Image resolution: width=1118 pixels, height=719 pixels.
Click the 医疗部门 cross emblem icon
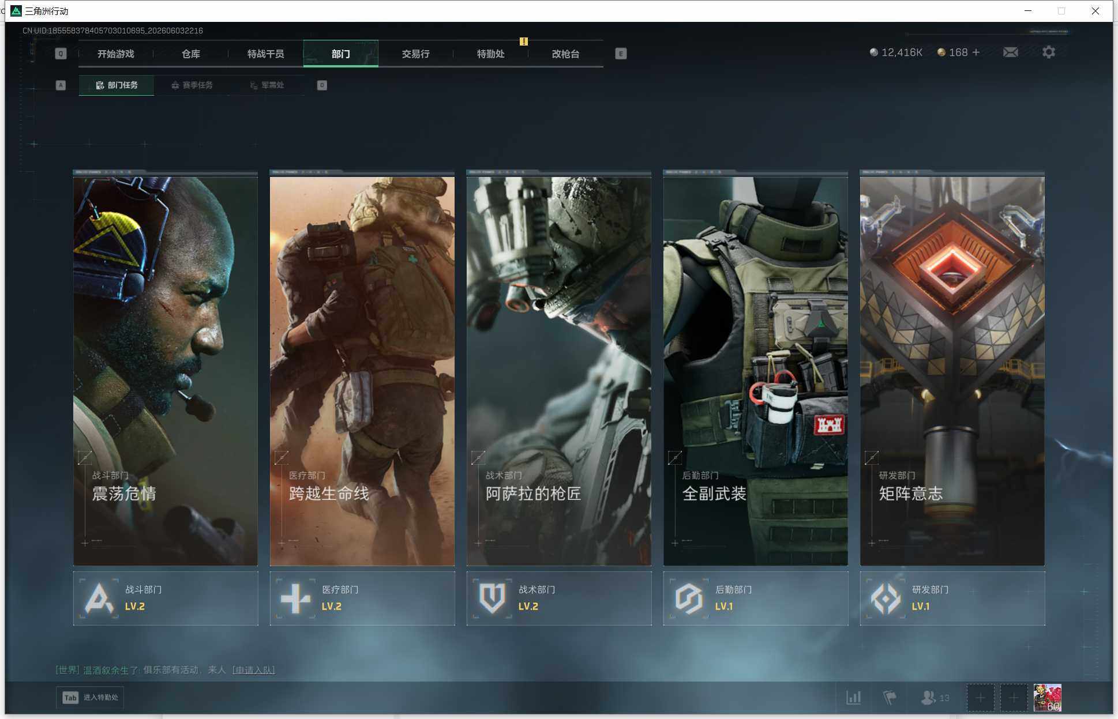pyautogui.click(x=296, y=598)
